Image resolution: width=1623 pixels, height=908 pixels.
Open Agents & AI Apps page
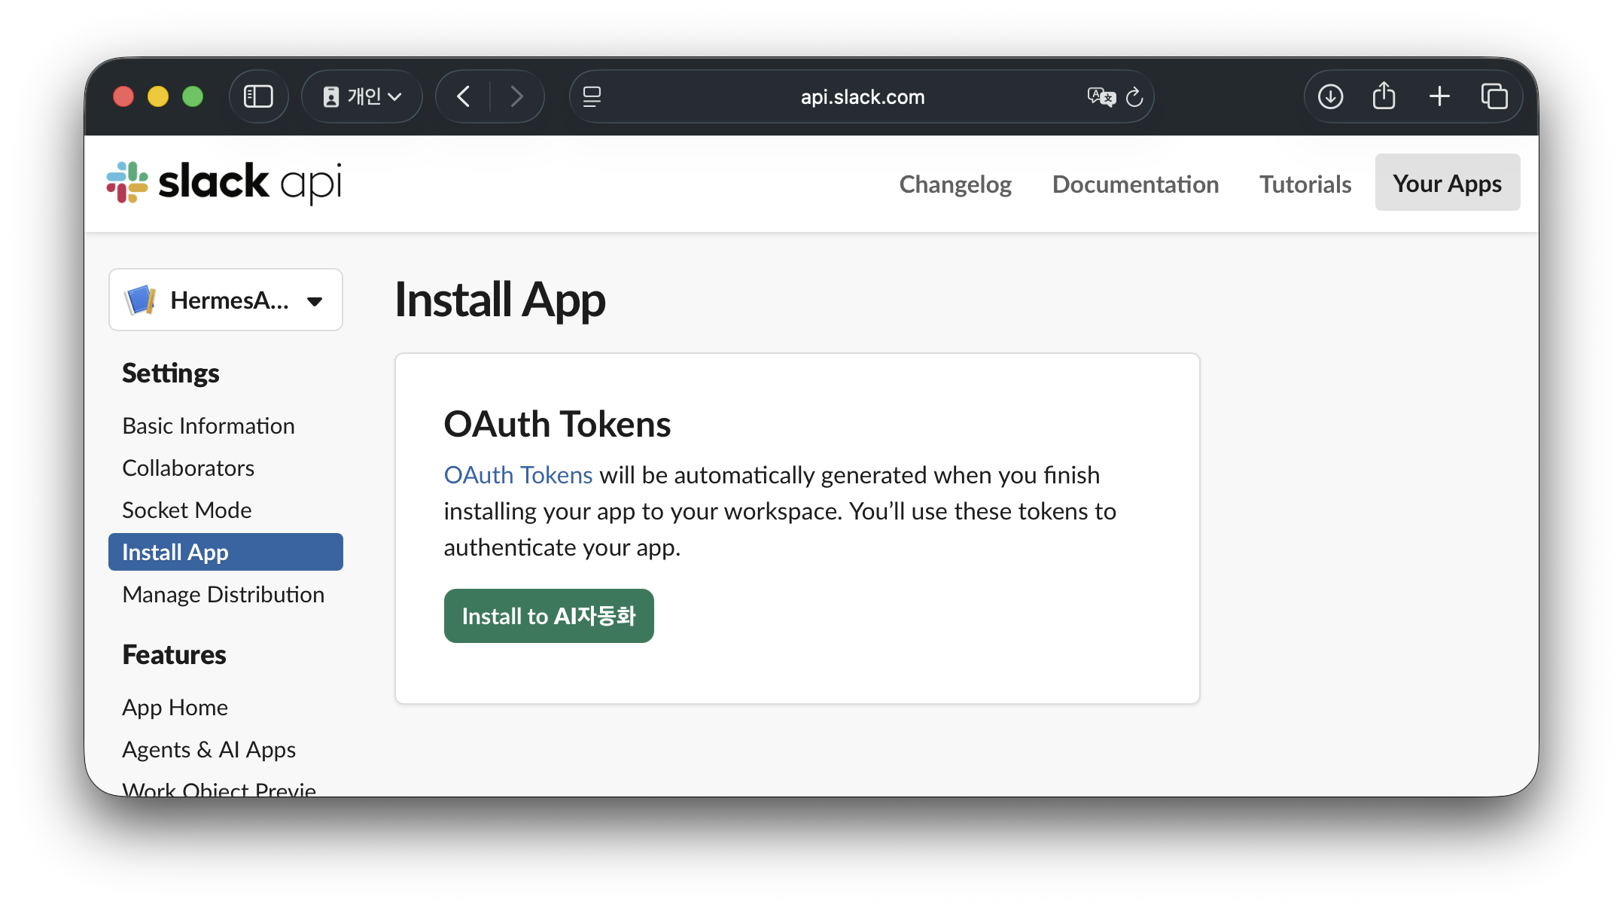point(209,750)
